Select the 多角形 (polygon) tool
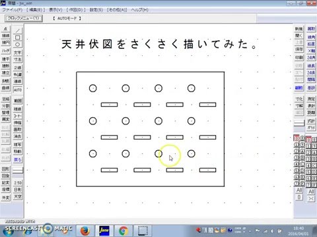This screenshot has height=237, width=317. click(x=6, y=81)
